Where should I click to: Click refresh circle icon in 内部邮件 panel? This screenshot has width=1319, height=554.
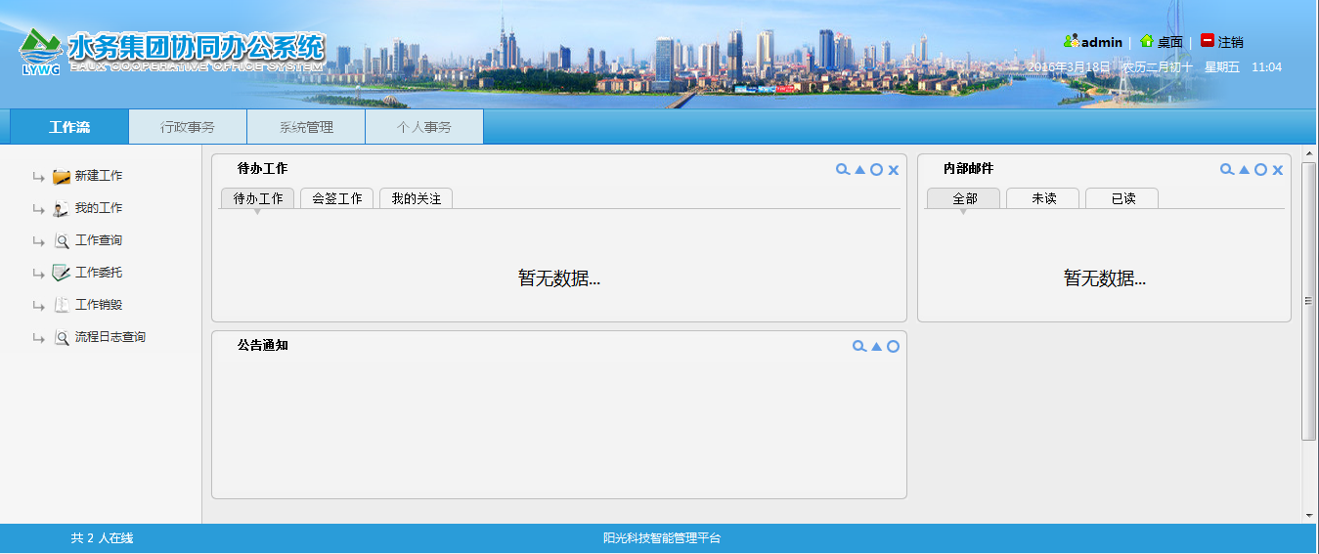pyautogui.click(x=1260, y=170)
